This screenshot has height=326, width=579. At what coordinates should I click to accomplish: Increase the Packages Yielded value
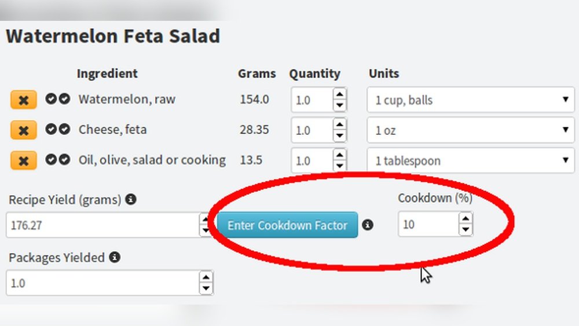coord(206,277)
